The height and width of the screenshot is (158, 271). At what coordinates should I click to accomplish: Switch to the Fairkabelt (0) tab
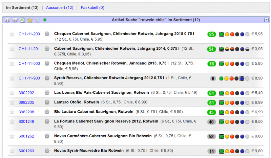click(x=92, y=7)
